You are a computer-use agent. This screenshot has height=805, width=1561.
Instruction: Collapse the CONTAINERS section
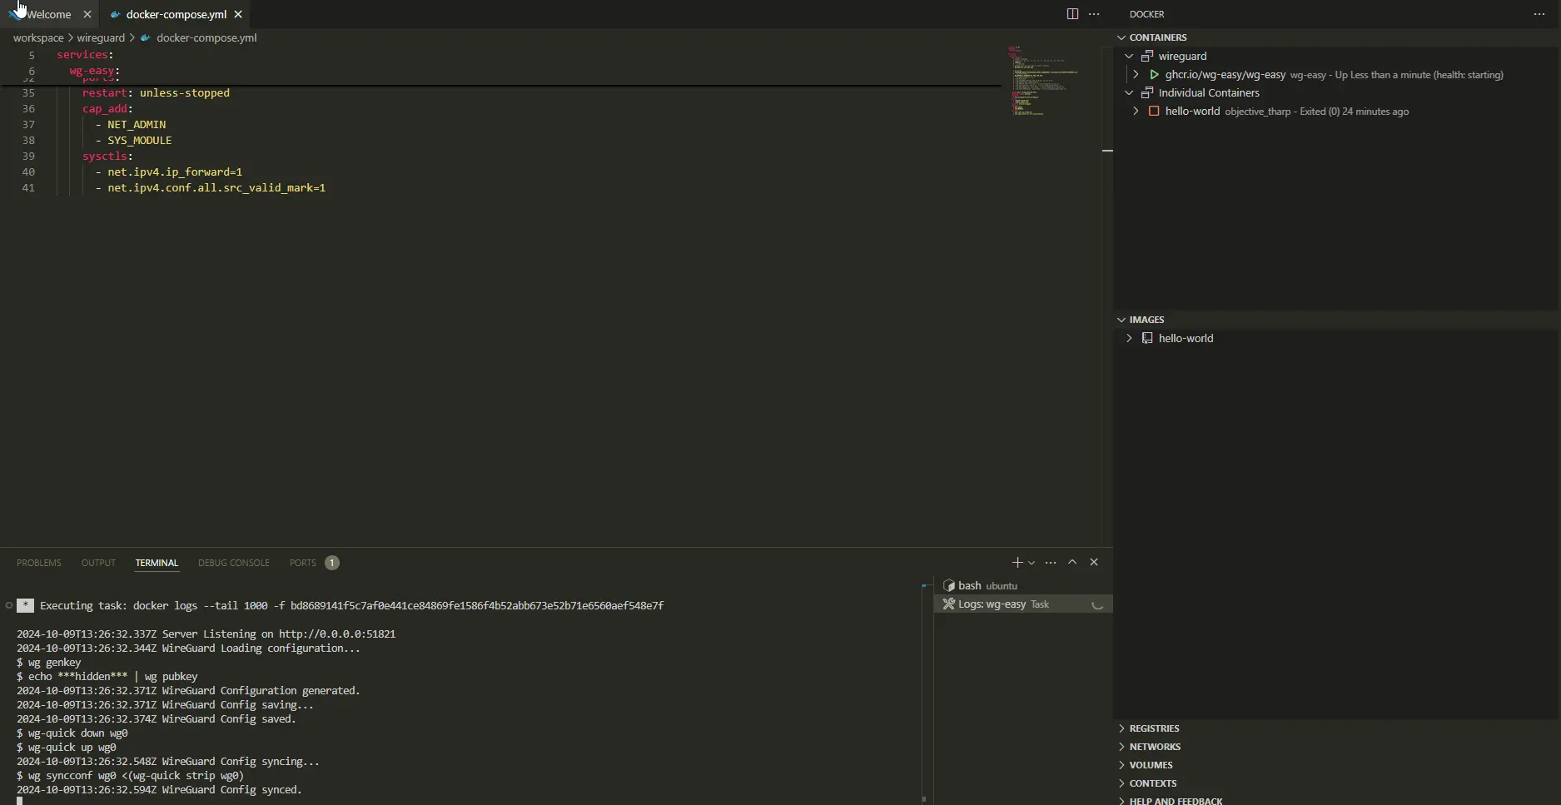1121,37
